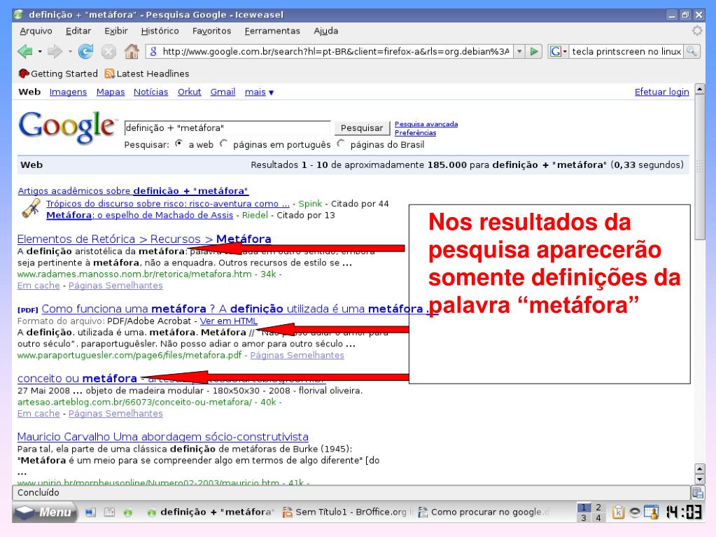Reload the page with refresh icon
Image resolution: width=716 pixels, height=537 pixels.
pos(85,51)
